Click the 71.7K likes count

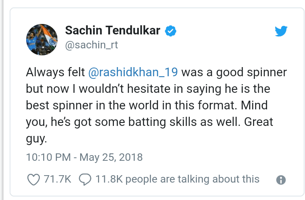pos(58,179)
